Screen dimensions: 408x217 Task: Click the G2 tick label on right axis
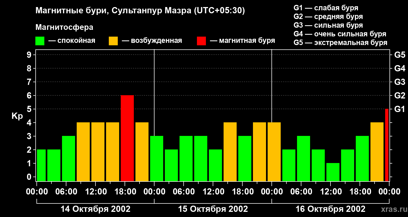click(400, 95)
